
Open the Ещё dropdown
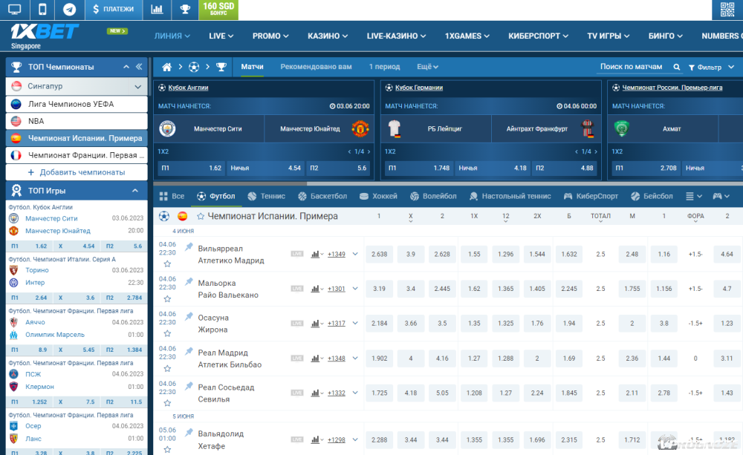coord(427,67)
